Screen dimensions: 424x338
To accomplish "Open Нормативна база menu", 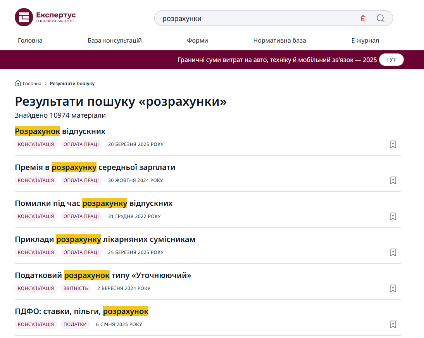I will click(279, 40).
